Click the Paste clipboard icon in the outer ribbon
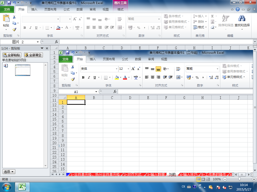 click(x=6, y=18)
